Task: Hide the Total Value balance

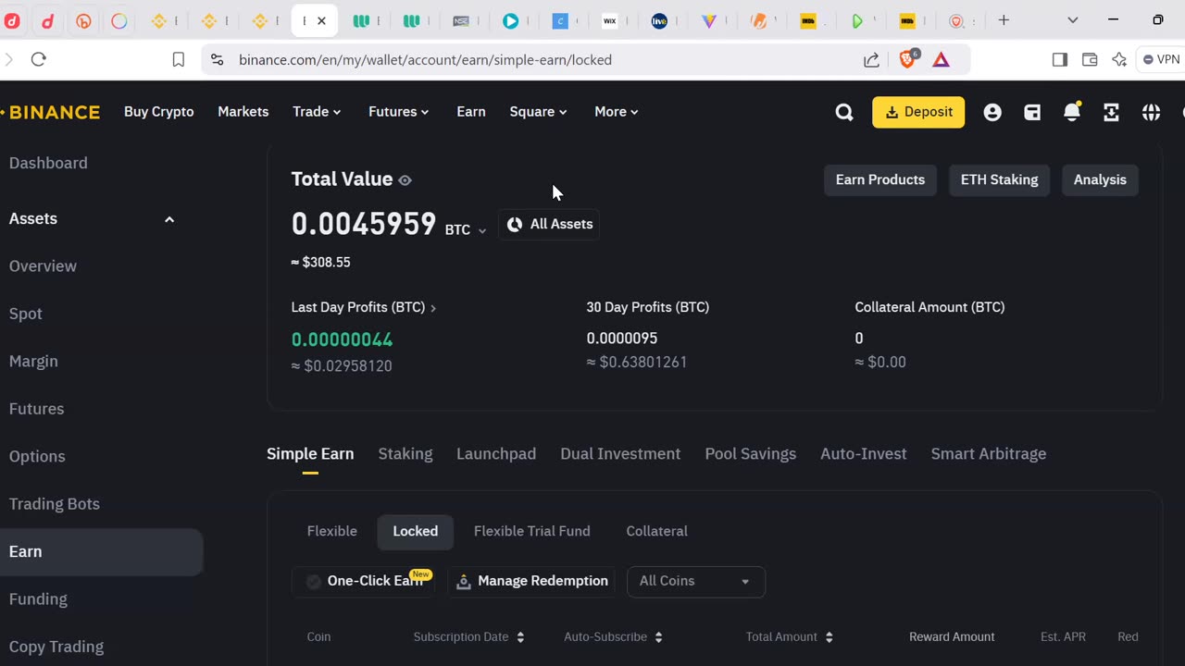Action: 405,180
